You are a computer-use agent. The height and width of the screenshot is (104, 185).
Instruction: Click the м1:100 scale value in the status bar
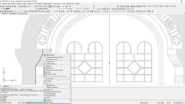(x=169, y=103)
